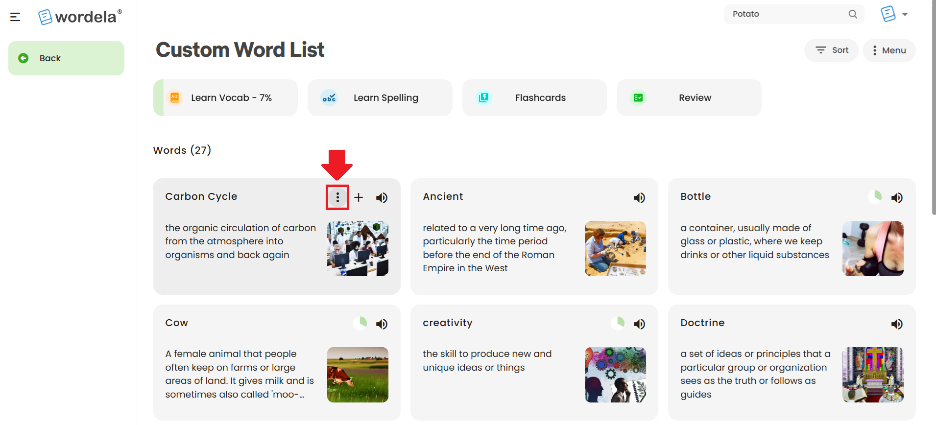The width and height of the screenshot is (936, 425).
Task: Click the Learn Vocab 7% progress button
Action: coord(225,97)
